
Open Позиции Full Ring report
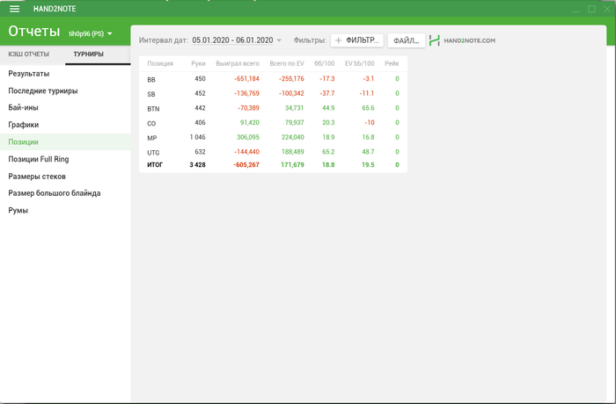tap(39, 159)
